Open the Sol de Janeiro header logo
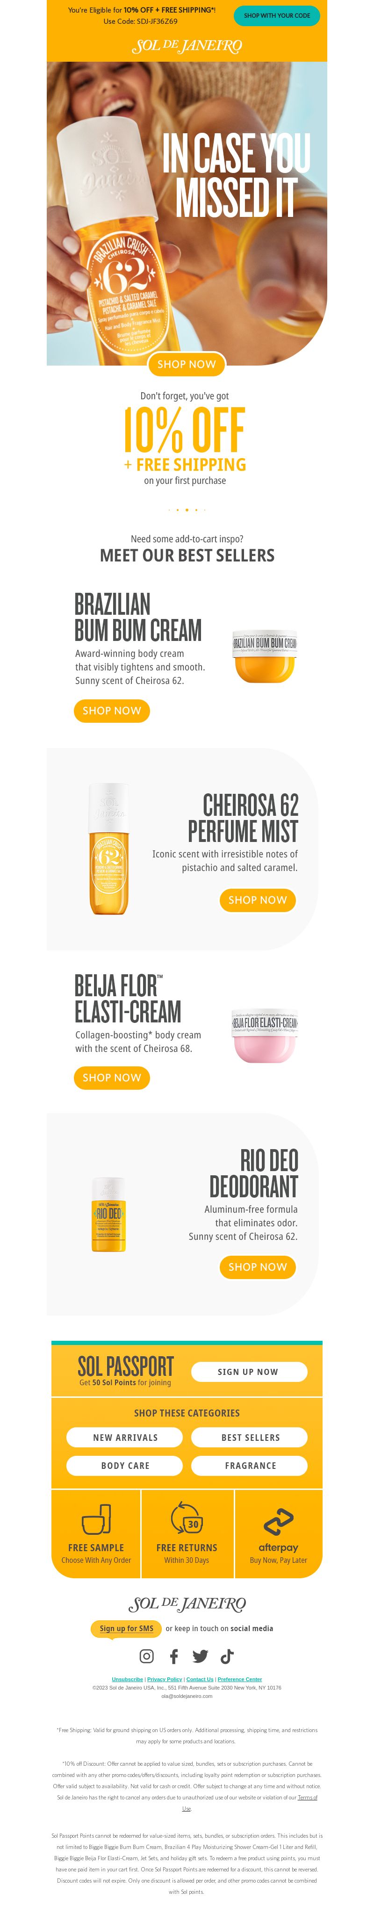This screenshot has height=1906, width=374. coord(187,46)
